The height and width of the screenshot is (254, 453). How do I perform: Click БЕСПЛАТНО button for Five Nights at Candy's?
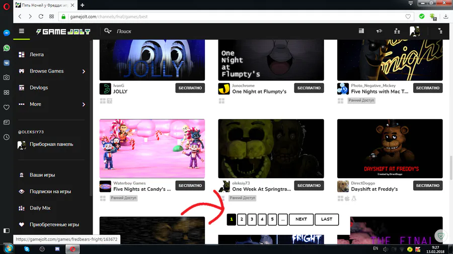(x=190, y=185)
